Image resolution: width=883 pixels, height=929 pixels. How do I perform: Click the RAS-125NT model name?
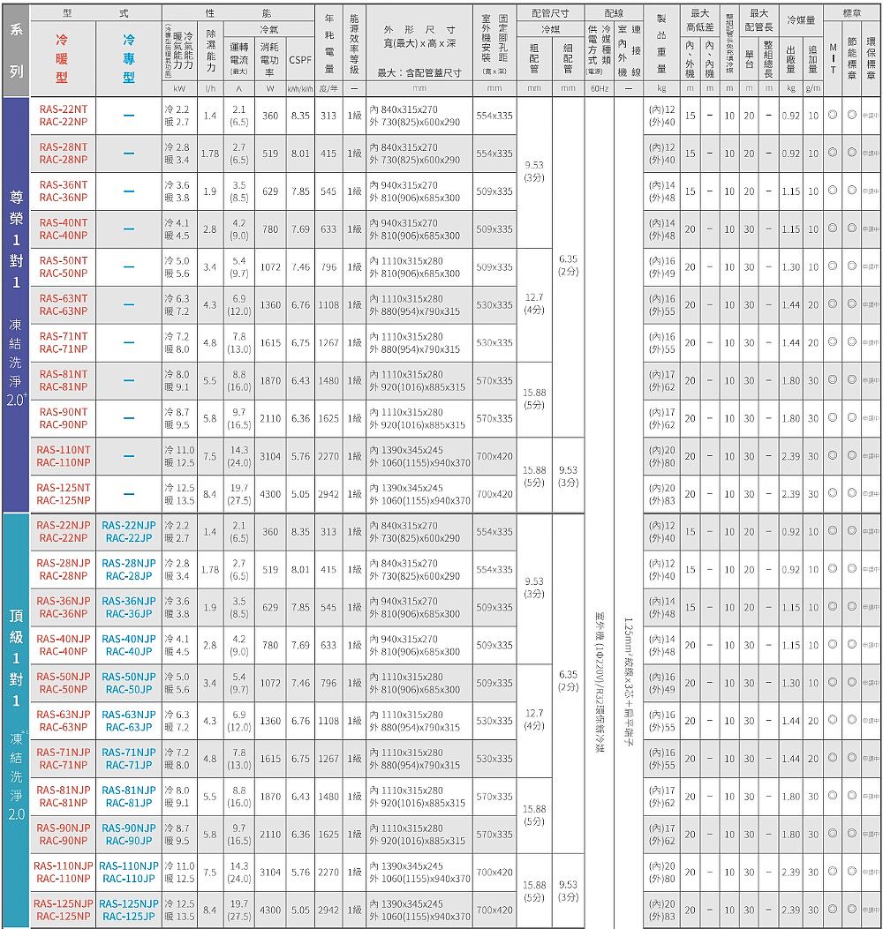click(64, 488)
